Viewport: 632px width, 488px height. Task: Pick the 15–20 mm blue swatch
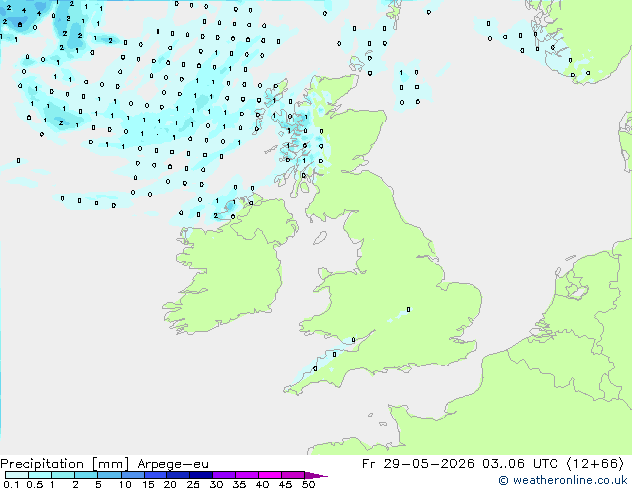156,475
